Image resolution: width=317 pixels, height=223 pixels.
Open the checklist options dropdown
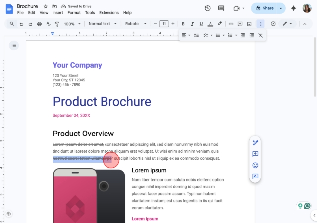[211, 35]
